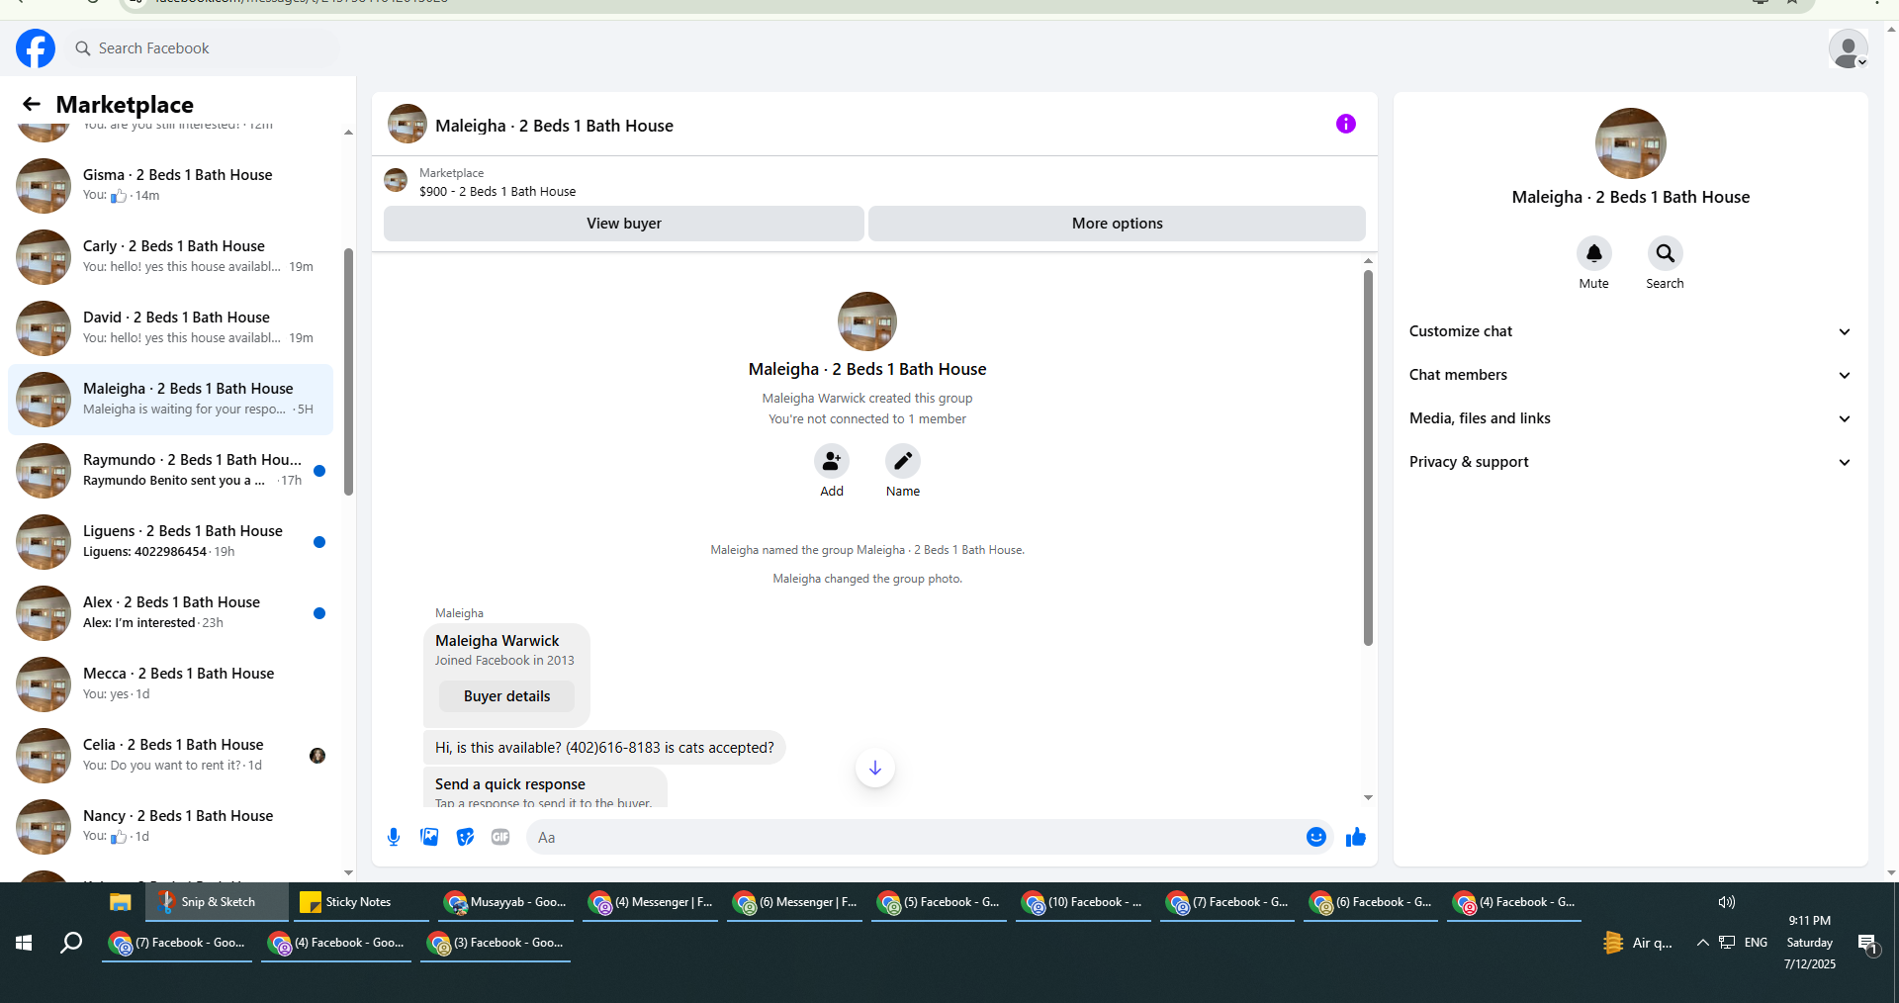Viewport: 1899px width, 1003px height.
Task: Click the Buyer details button
Action: [506, 696]
